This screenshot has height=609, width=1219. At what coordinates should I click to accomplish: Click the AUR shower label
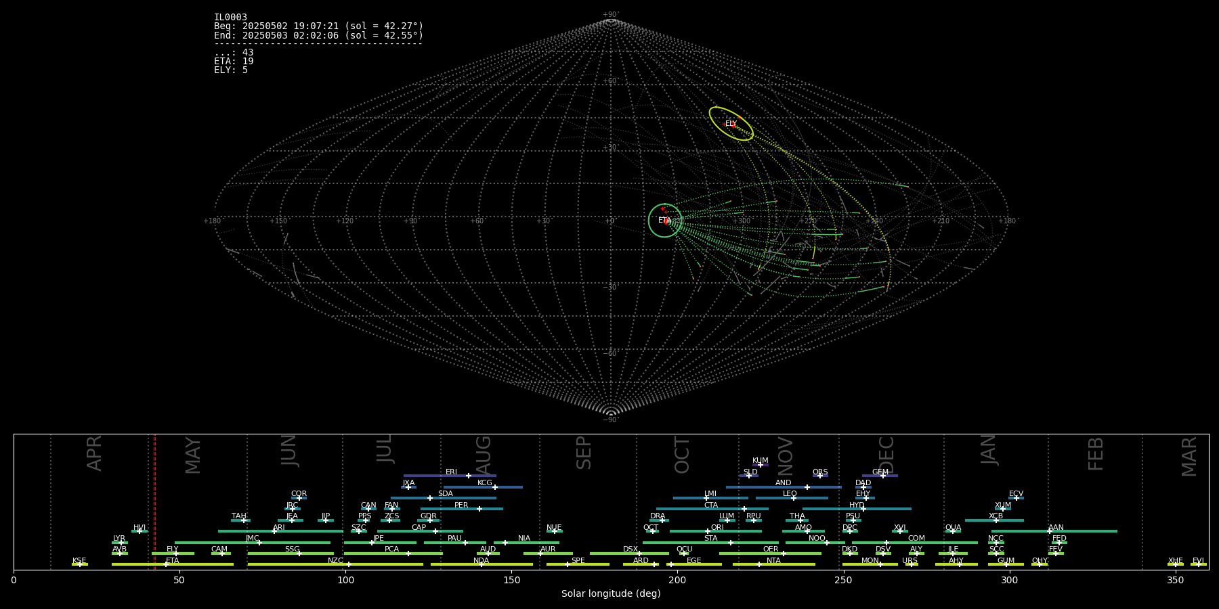click(548, 549)
